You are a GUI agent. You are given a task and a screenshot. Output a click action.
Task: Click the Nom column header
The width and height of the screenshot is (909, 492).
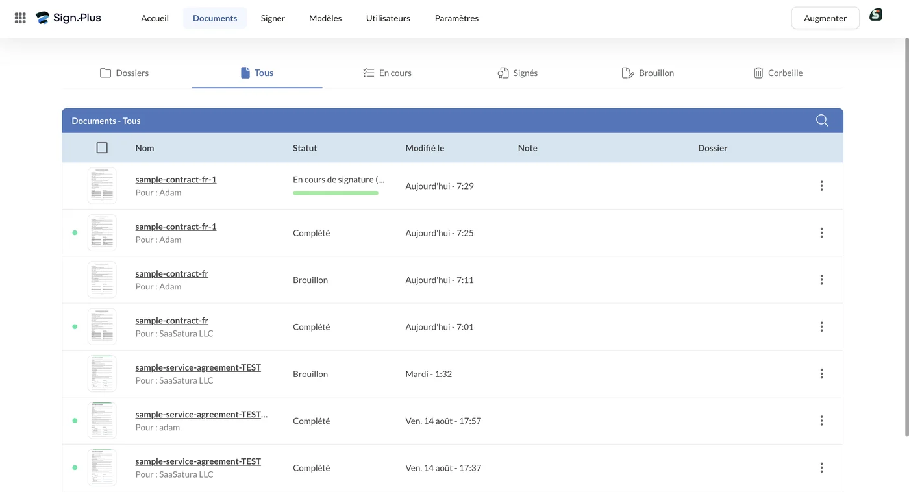[145, 148]
